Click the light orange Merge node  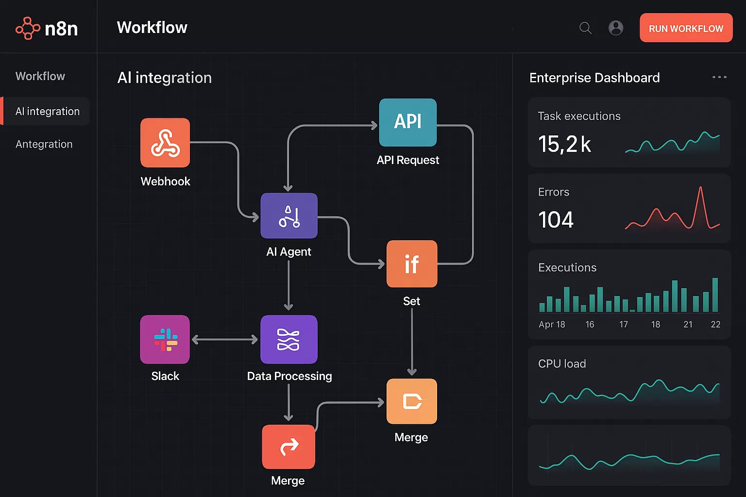pyautogui.click(x=411, y=401)
